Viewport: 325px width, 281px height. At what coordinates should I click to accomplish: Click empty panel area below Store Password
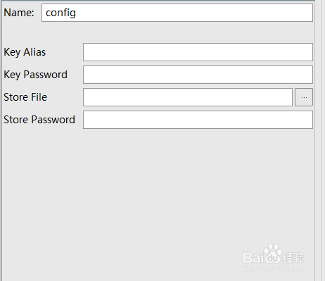(x=158, y=188)
